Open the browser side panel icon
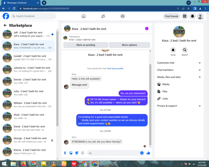 pos(195,8)
